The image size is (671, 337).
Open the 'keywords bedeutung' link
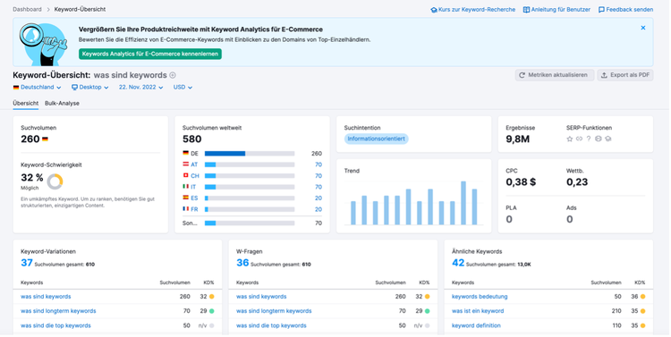[480, 297]
